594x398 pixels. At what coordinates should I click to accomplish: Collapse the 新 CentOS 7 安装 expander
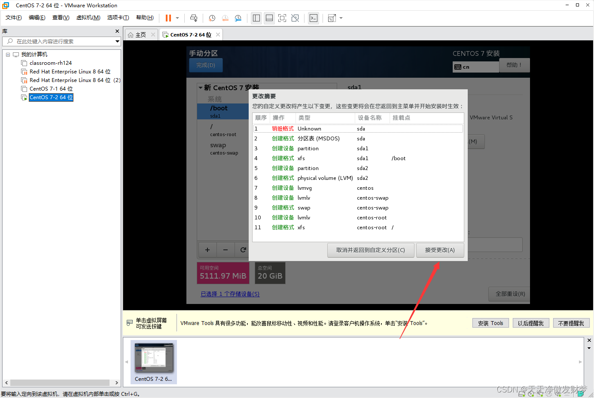[x=201, y=88]
